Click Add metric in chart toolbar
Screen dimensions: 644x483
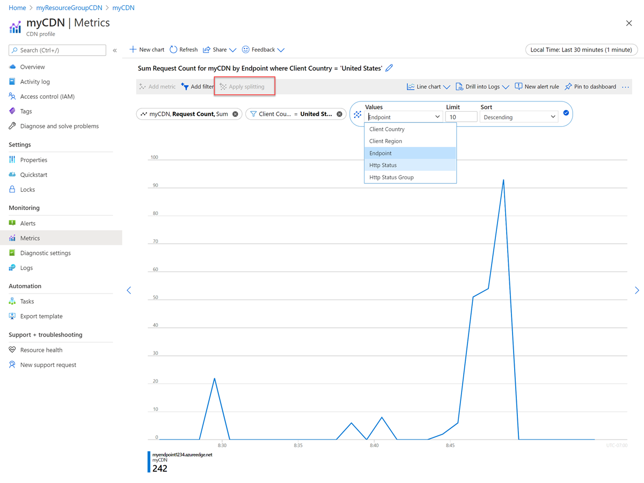click(x=157, y=87)
